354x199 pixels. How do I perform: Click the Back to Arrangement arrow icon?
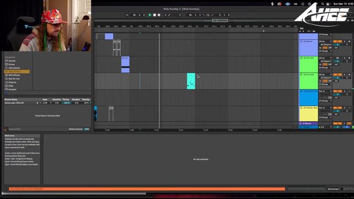pyautogui.click(x=127, y=15)
